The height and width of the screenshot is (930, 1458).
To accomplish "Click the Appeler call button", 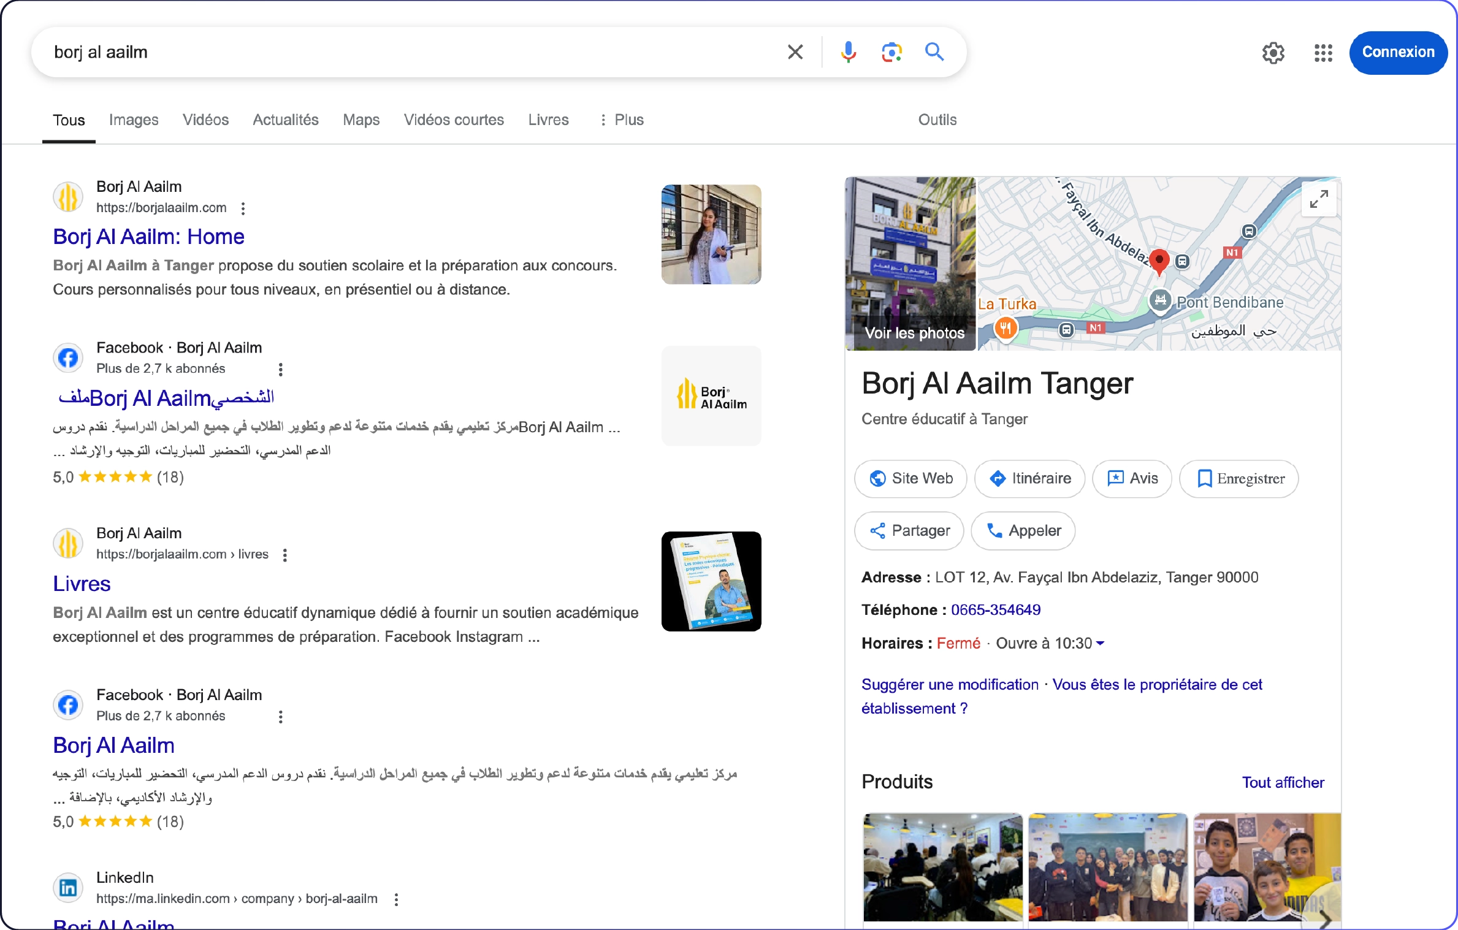I will click(x=1023, y=531).
